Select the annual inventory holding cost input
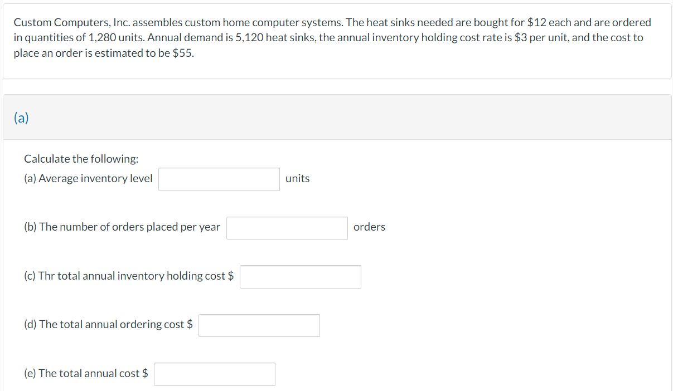 coord(301,277)
